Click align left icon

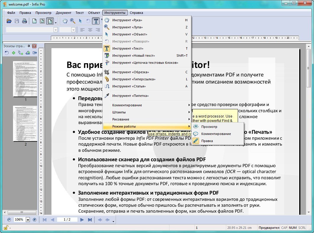point(82,30)
